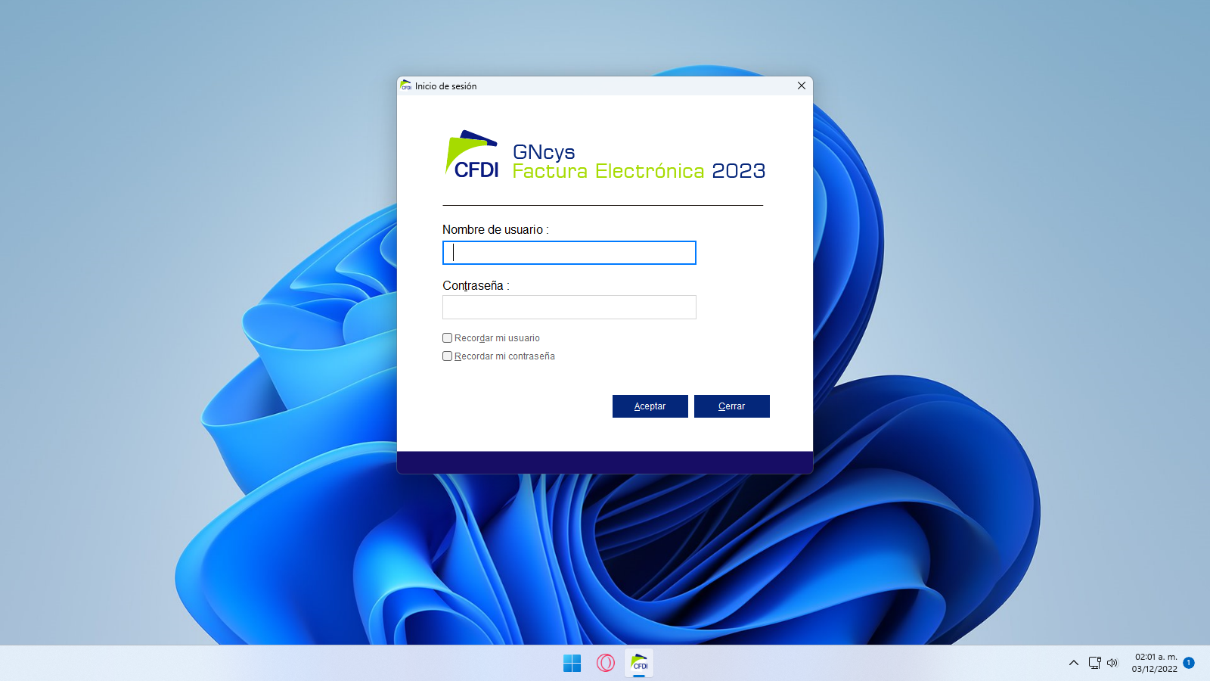
Task: Open the clock showing 02:01 a. m.
Action: tap(1155, 663)
